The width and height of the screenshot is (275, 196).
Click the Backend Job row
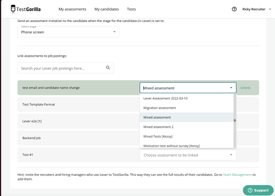coord(138,138)
